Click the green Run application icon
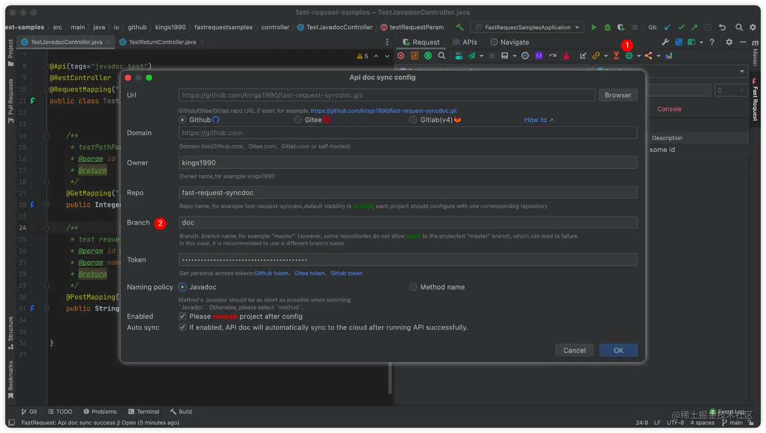 click(x=594, y=27)
